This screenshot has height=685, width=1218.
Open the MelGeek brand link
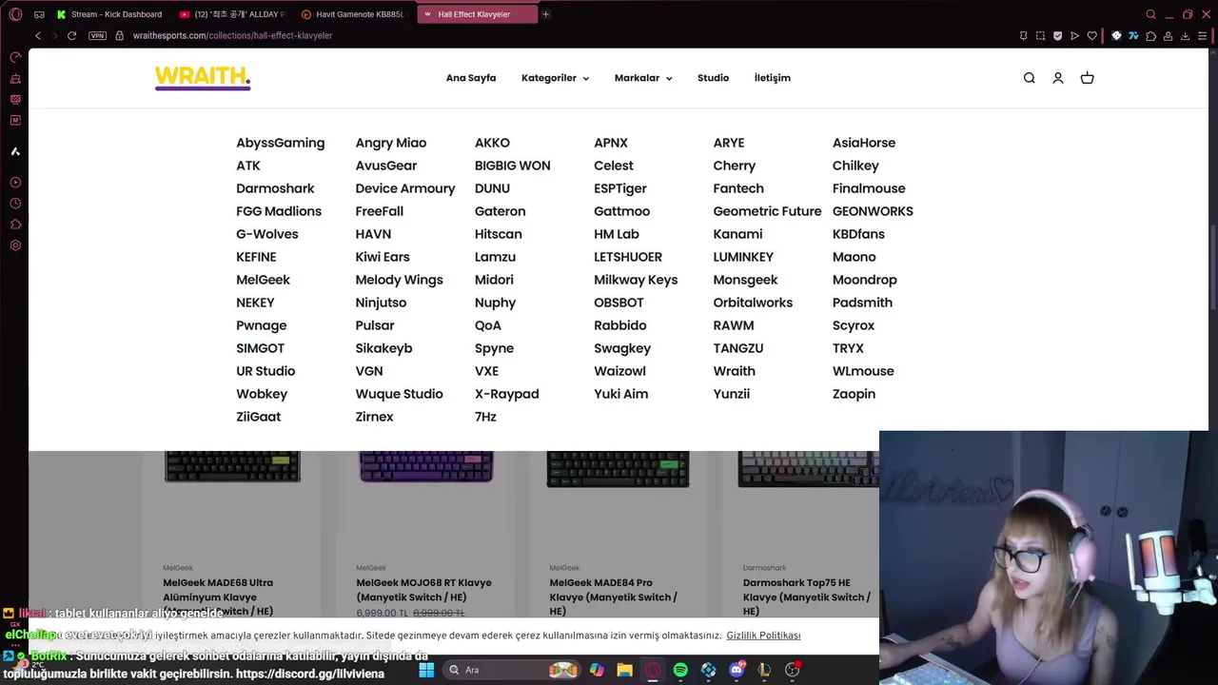[263, 280]
